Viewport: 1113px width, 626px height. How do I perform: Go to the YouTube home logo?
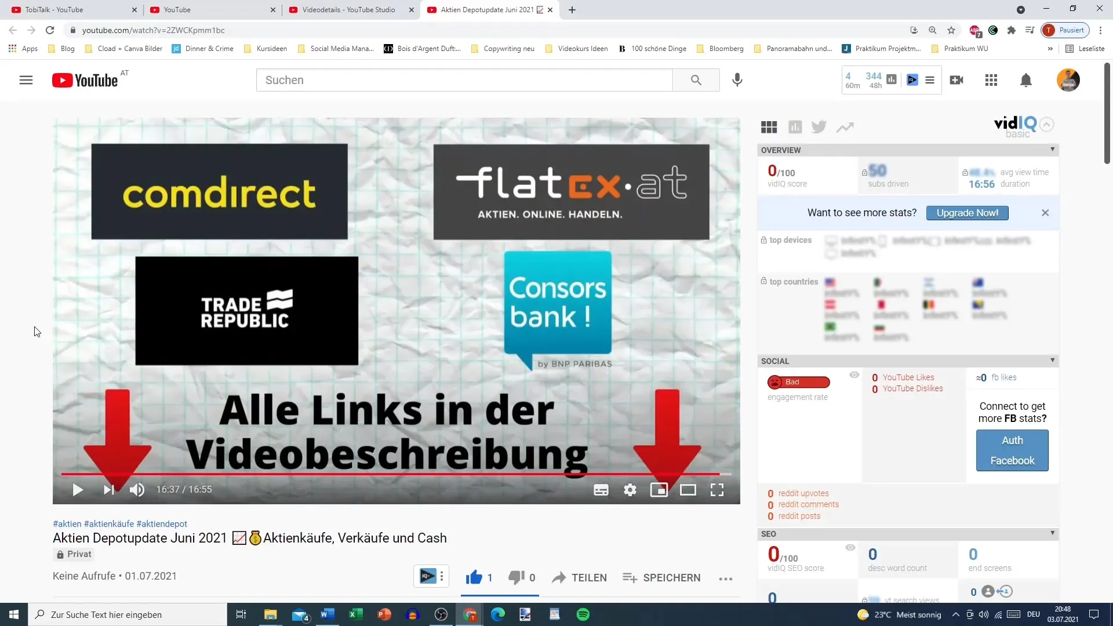pos(85,80)
